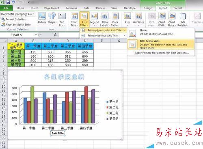Click cell containing 412
Viewport: 203px width, 149px height.
coord(33,52)
